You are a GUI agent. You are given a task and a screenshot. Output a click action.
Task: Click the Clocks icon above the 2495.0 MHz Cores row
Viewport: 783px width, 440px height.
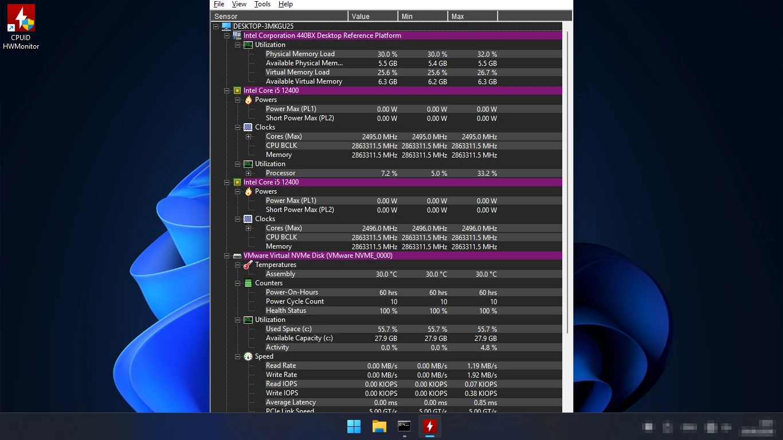click(248, 127)
